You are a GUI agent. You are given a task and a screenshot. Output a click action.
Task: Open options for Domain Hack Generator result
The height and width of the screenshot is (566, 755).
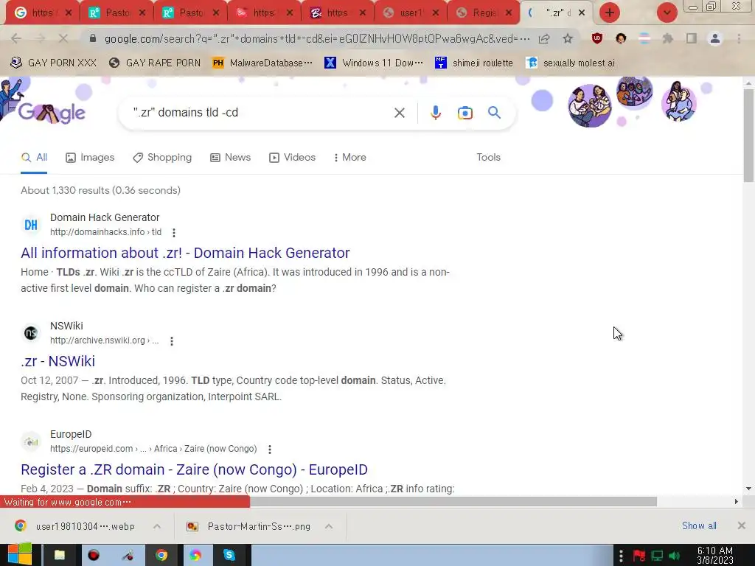[174, 232]
